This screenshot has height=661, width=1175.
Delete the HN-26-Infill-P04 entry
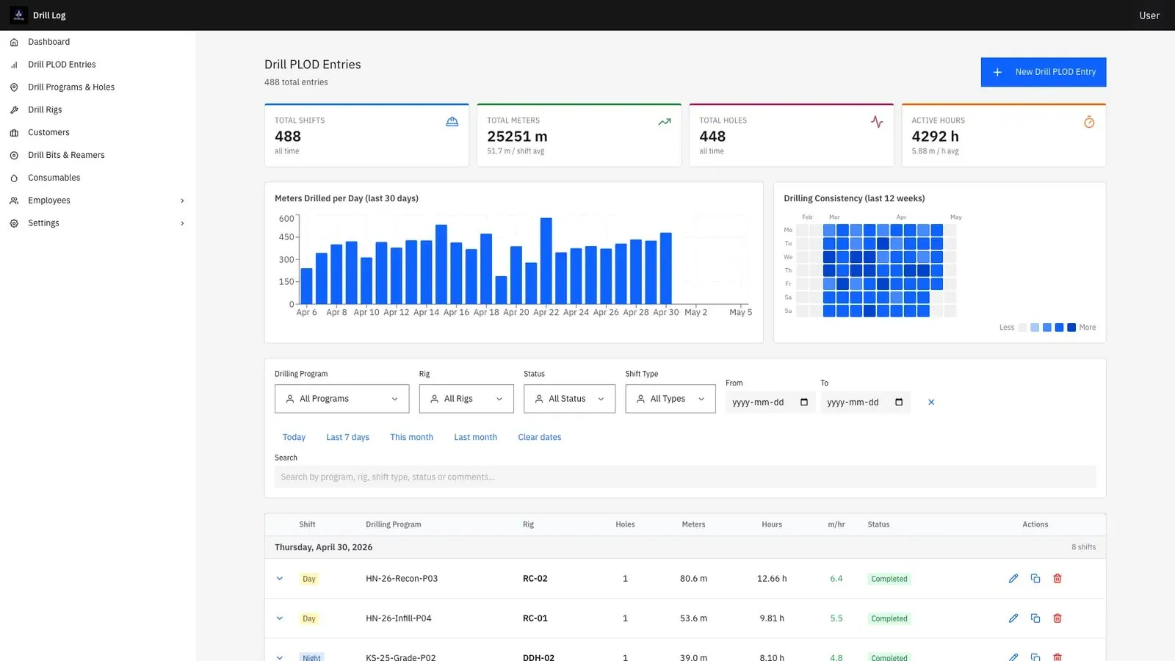1057,618
